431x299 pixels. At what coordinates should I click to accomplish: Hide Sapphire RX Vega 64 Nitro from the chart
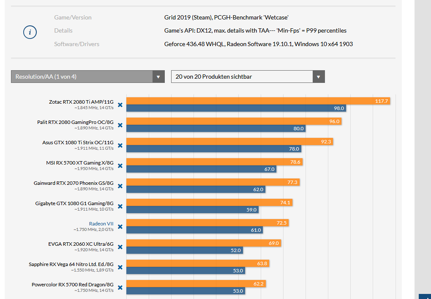pyautogui.click(x=120, y=267)
